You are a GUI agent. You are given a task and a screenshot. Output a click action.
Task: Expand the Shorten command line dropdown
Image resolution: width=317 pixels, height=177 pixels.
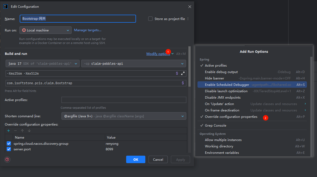point(124,116)
